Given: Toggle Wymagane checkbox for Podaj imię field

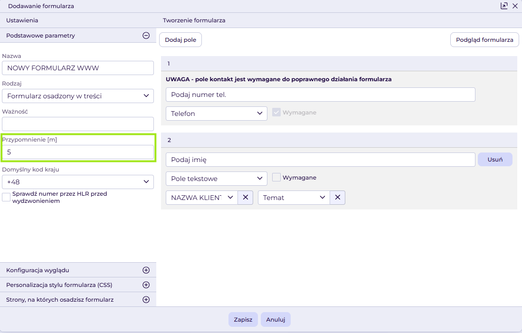Looking at the screenshot, I should [x=276, y=178].
